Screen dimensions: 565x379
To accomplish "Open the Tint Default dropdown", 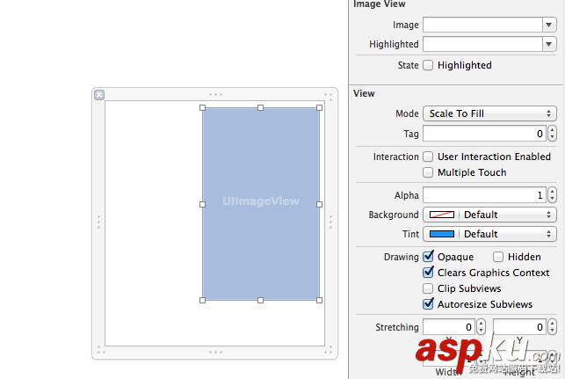I will [x=508, y=234].
